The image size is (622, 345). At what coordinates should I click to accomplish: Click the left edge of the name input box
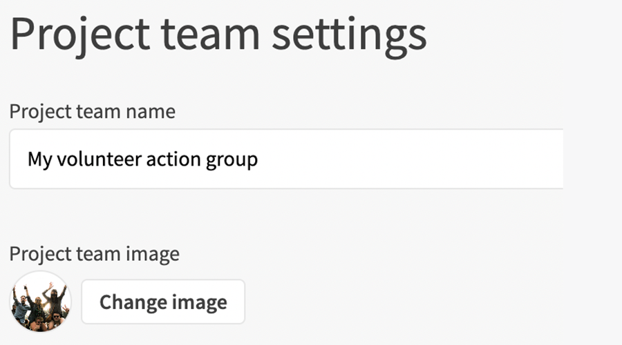click(x=14, y=159)
